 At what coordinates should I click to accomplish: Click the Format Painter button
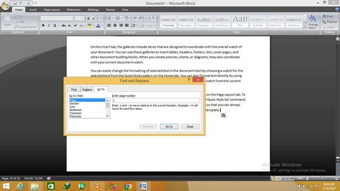pyautogui.click(x=25, y=27)
